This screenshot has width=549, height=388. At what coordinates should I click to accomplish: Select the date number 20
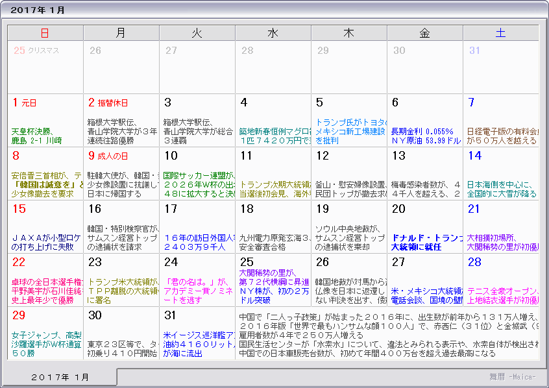point(399,209)
